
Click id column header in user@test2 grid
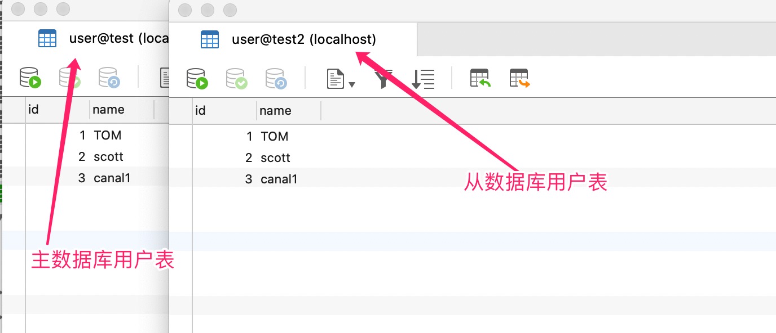pyautogui.click(x=224, y=110)
